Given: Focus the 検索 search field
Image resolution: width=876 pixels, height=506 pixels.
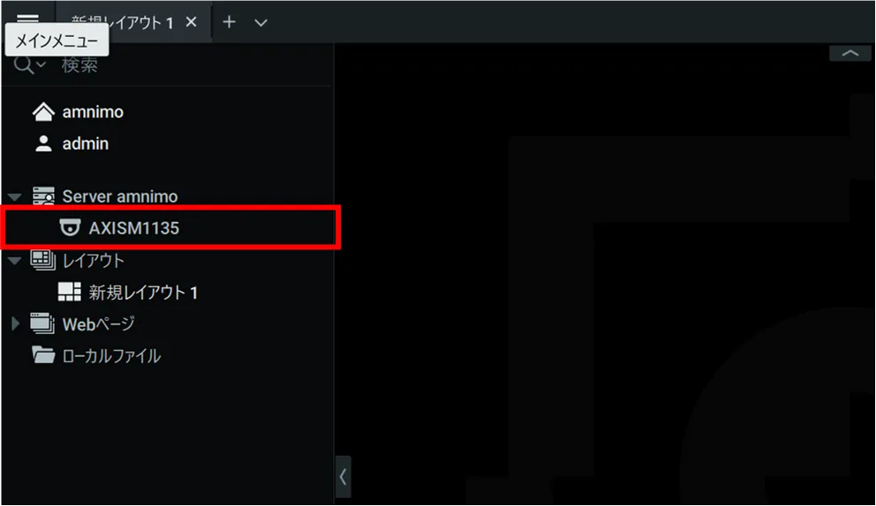Looking at the screenshot, I should point(190,65).
